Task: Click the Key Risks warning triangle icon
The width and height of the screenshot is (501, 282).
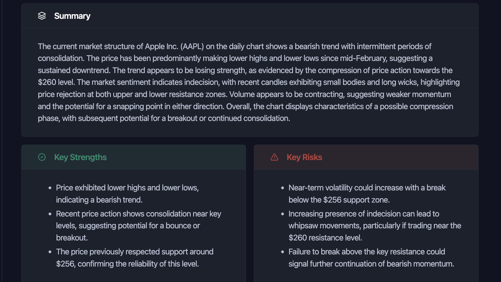Action: coord(274,157)
